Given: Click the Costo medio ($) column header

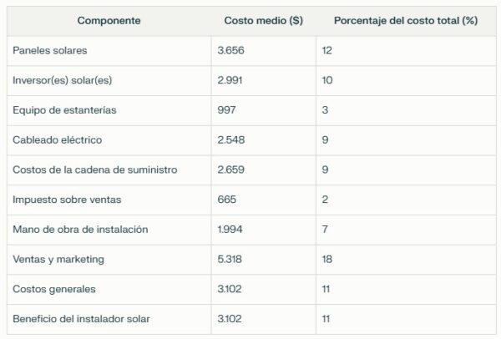Looking at the screenshot, I should (x=263, y=20).
